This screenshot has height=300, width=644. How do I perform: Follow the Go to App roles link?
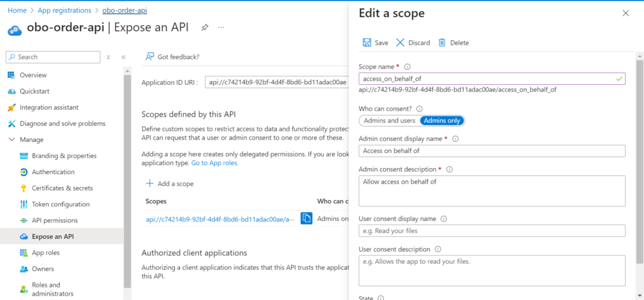pyautogui.click(x=215, y=163)
